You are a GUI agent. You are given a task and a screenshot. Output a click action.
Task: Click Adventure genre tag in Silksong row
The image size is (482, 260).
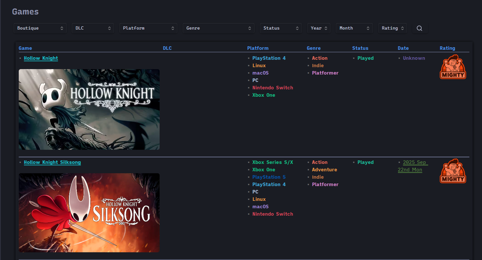(x=324, y=170)
